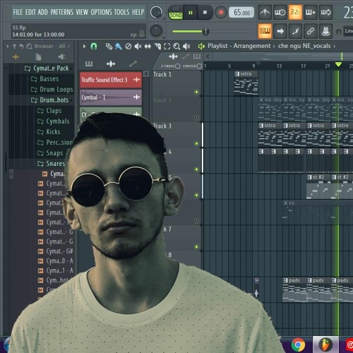Select the Traffic Sound Effect 3 clip

[111, 80]
